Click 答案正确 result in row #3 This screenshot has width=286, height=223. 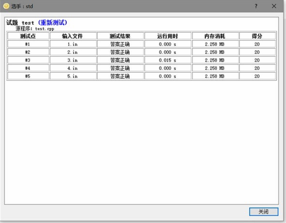pyautogui.click(x=121, y=60)
